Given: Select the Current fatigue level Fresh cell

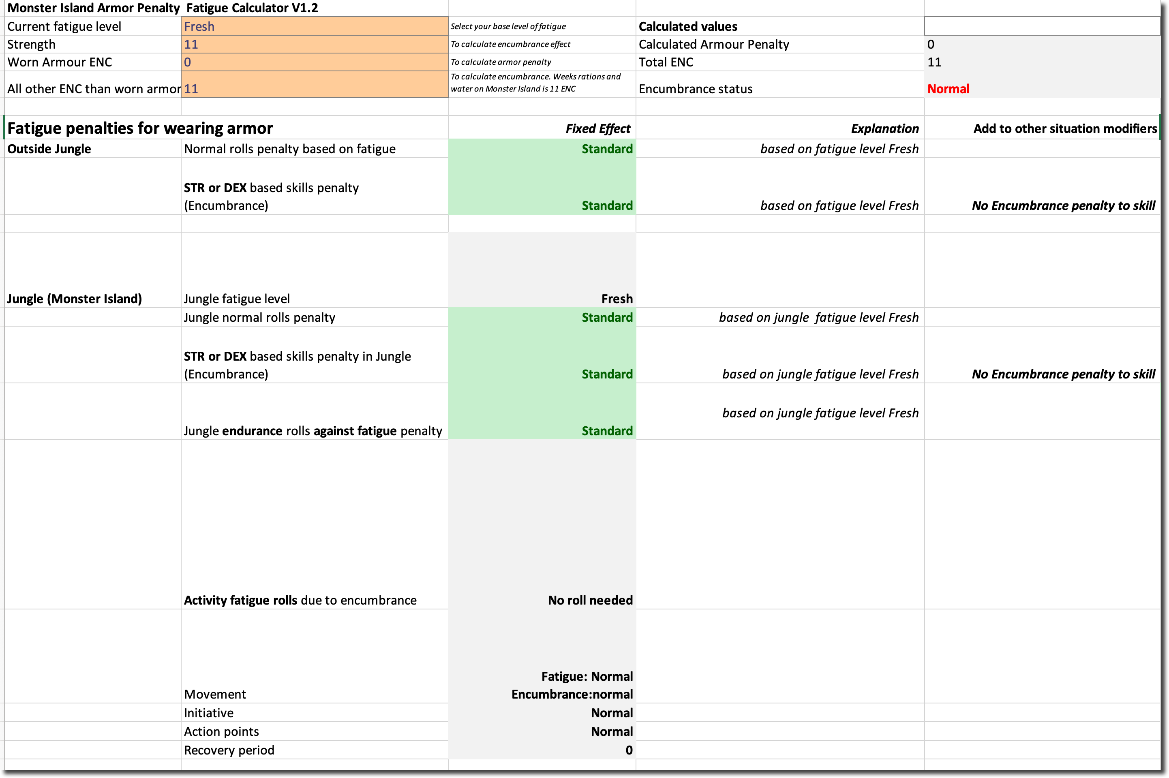Looking at the screenshot, I should pyautogui.click(x=314, y=26).
